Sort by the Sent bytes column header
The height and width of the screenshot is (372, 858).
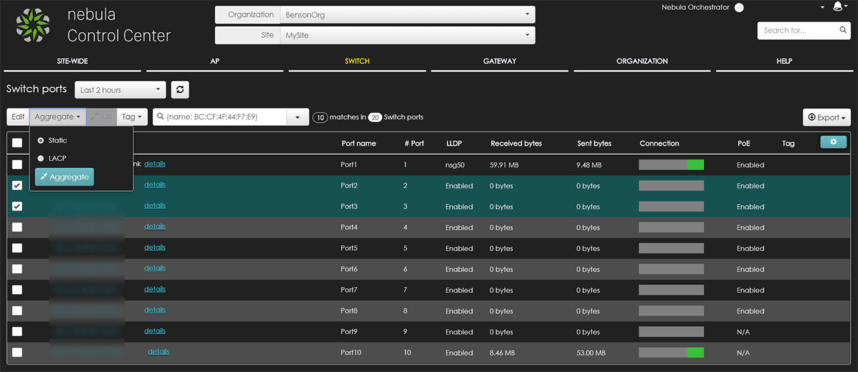coord(595,143)
